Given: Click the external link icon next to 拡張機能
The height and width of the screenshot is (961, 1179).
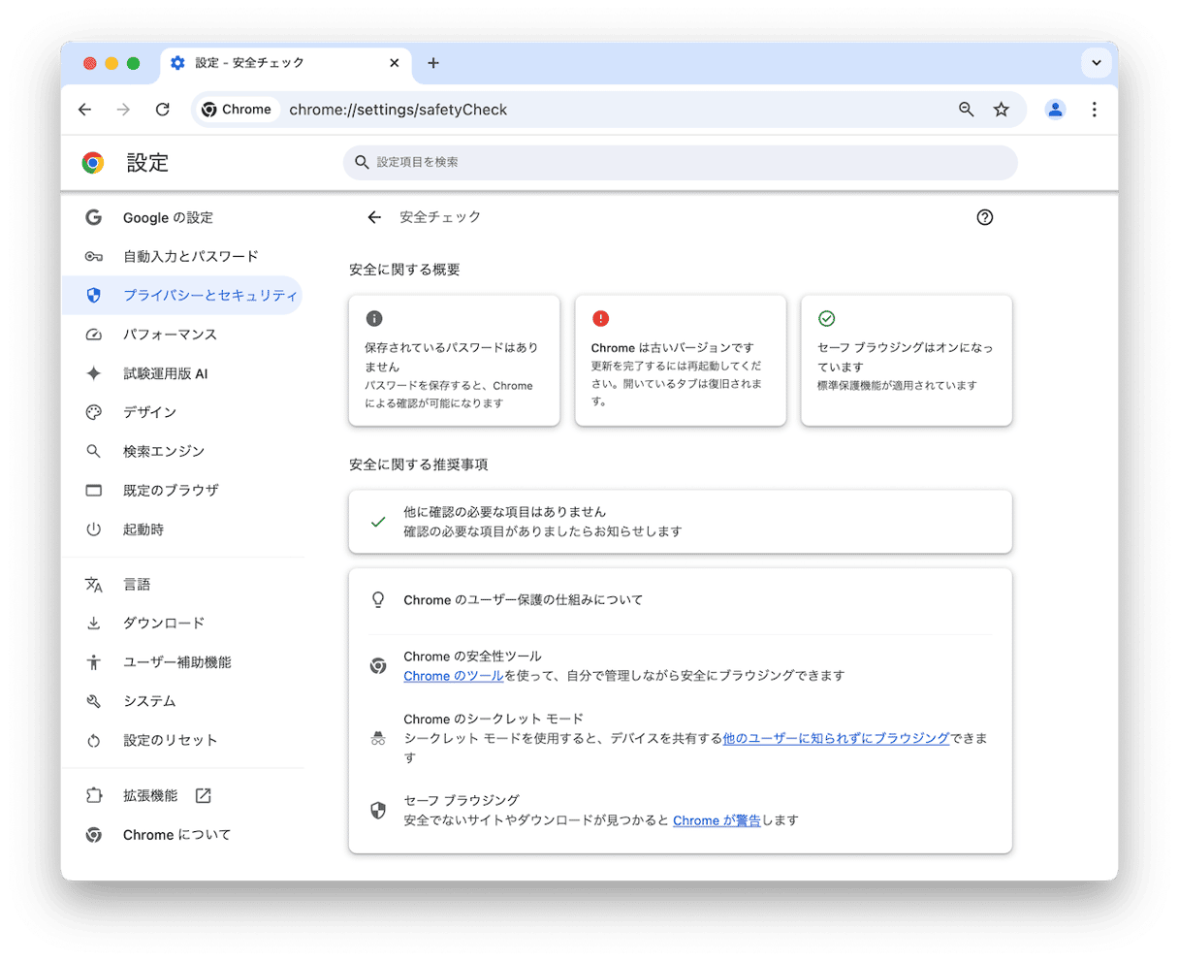Looking at the screenshot, I should click(x=203, y=795).
